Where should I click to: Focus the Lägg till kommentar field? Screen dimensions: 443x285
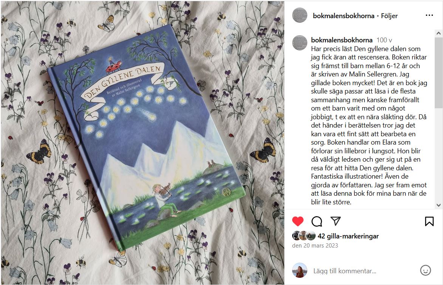tap(364, 271)
